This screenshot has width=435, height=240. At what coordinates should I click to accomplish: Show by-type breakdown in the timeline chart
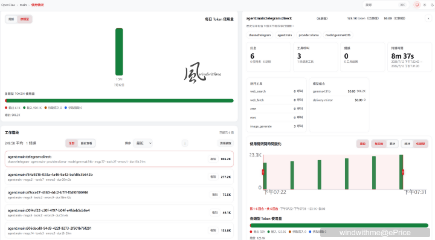click(x=420, y=144)
